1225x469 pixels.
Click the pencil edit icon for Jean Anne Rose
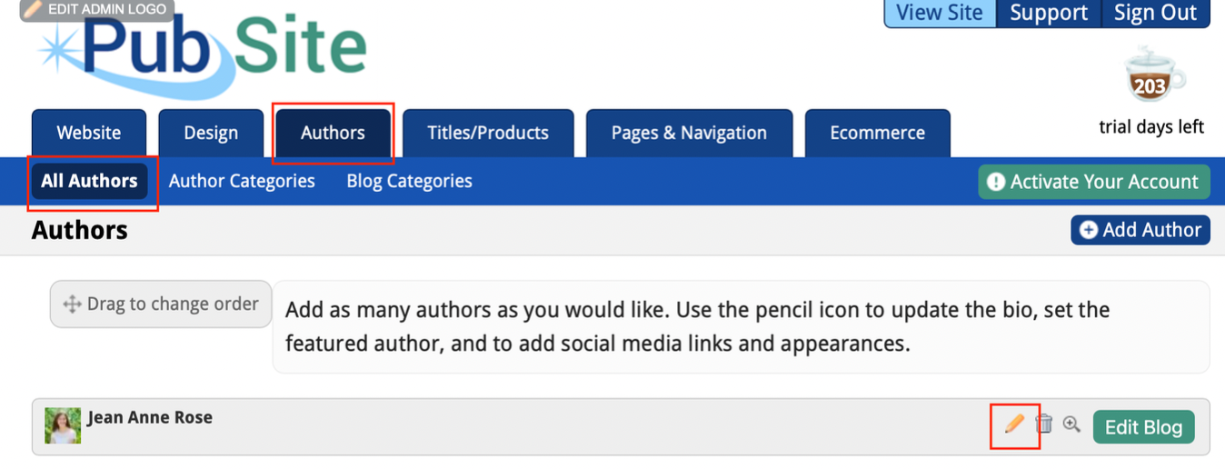coord(1014,424)
